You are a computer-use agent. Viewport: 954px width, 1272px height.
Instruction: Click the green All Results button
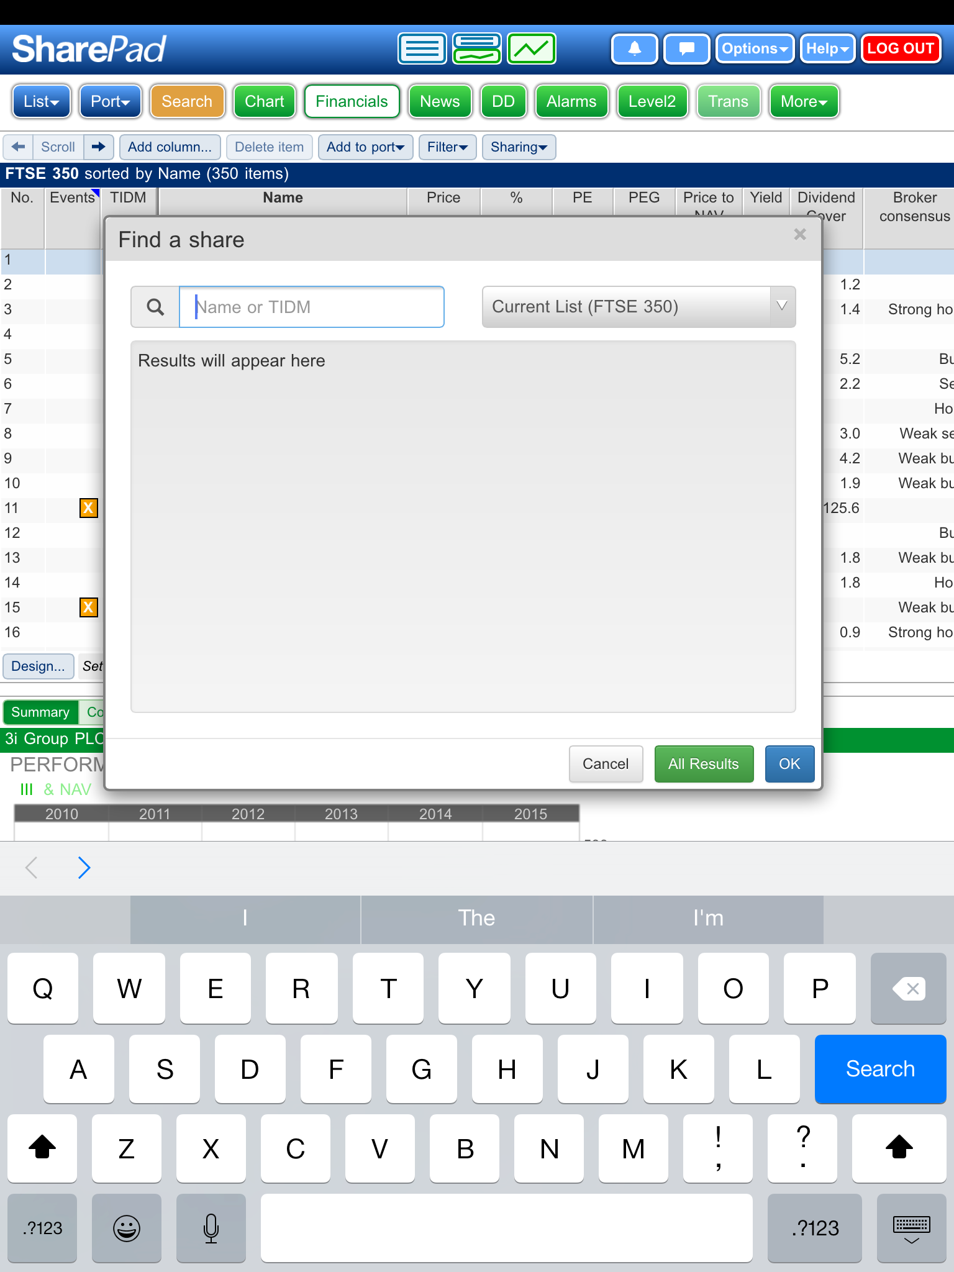click(x=704, y=764)
